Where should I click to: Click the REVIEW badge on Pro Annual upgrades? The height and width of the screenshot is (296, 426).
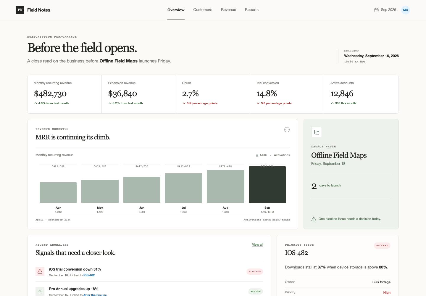click(x=256, y=292)
